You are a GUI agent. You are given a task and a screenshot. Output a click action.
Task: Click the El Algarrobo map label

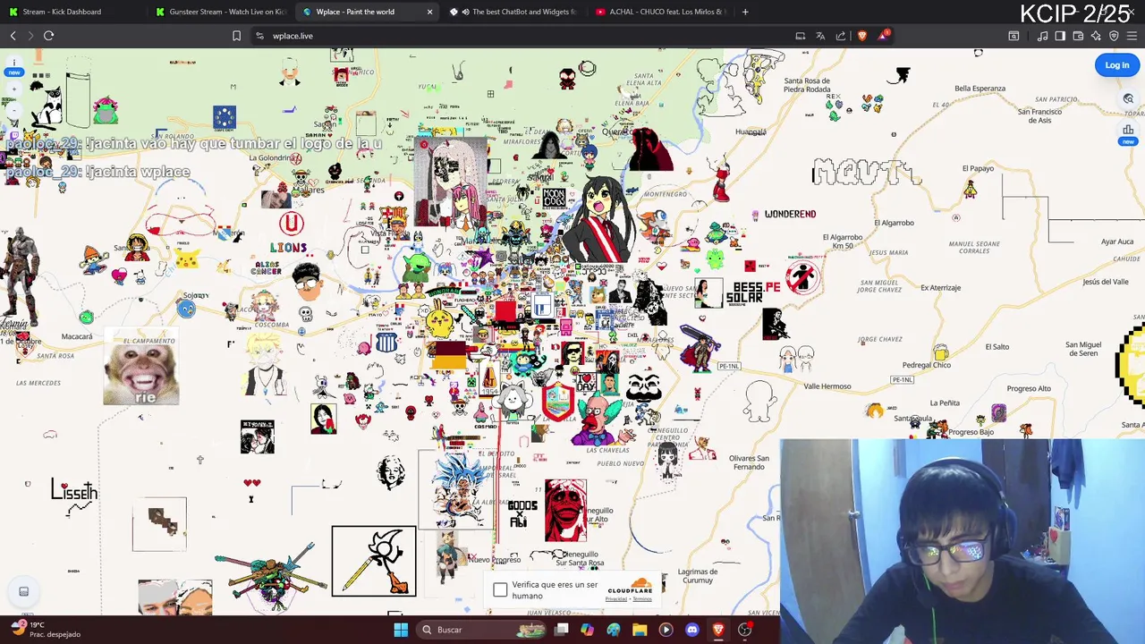tap(894, 223)
